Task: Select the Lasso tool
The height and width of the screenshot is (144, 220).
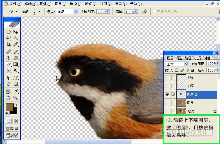Action: coord(8,38)
